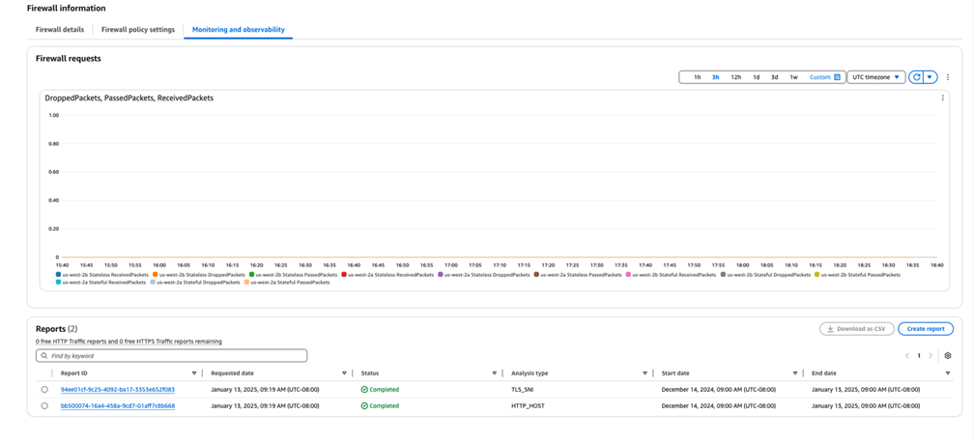Expand the refresh interval dropdown arrow
Image resolution: width=974 pixels, height=441 pixels.
[930, 77]
